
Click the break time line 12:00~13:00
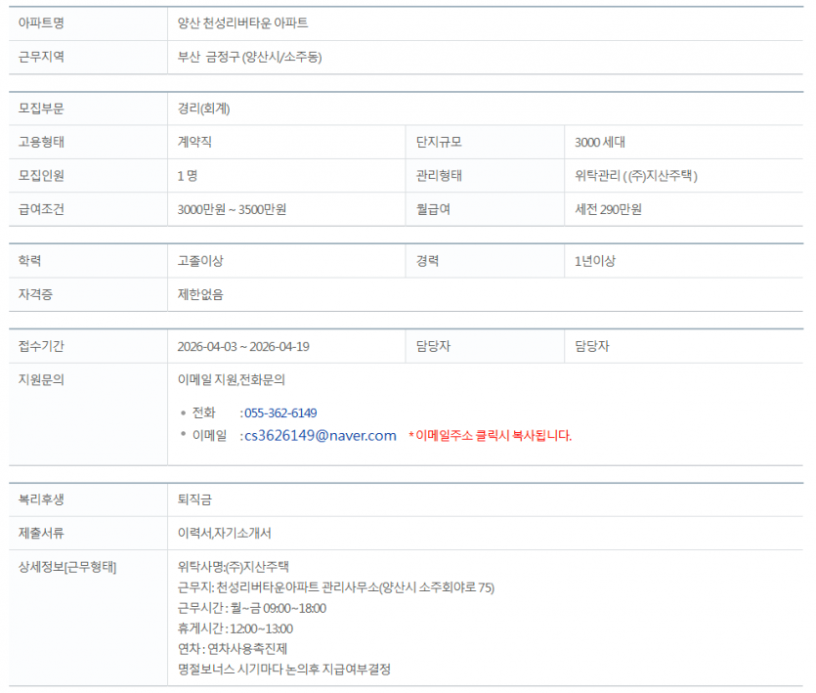tap(236, 628)
